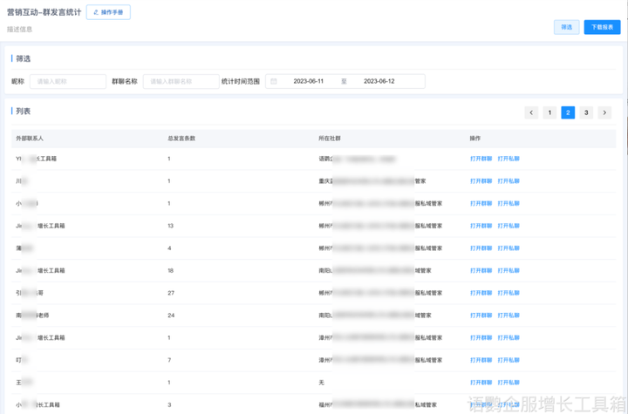Open 打开私聊 for the first row
Image resolution: width=628 pixels, height=414 pixels.
pyautogui.click(x=509, y=159)
